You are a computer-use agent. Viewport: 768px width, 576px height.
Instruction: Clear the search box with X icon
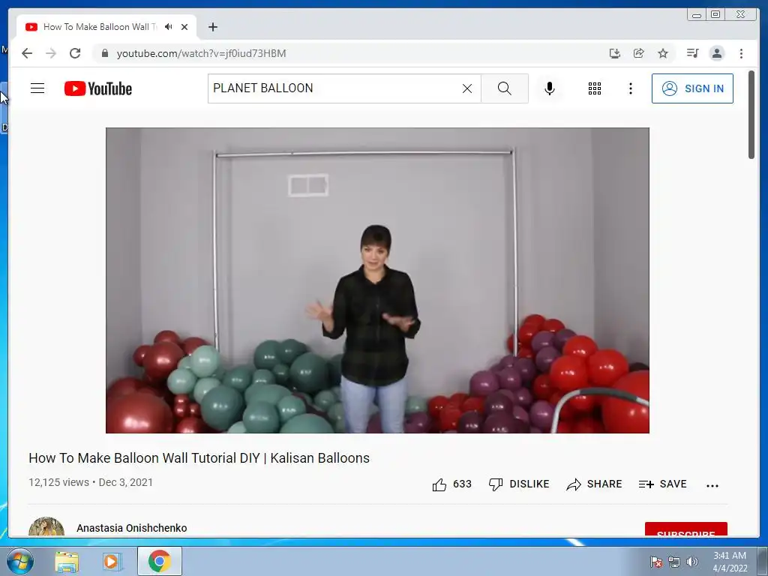pos(467,88)
